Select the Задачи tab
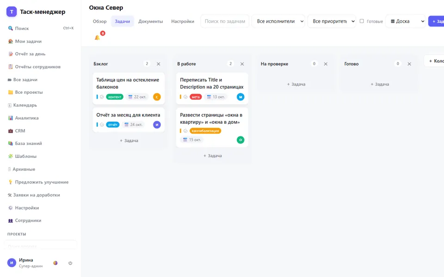 coord(122,21)
